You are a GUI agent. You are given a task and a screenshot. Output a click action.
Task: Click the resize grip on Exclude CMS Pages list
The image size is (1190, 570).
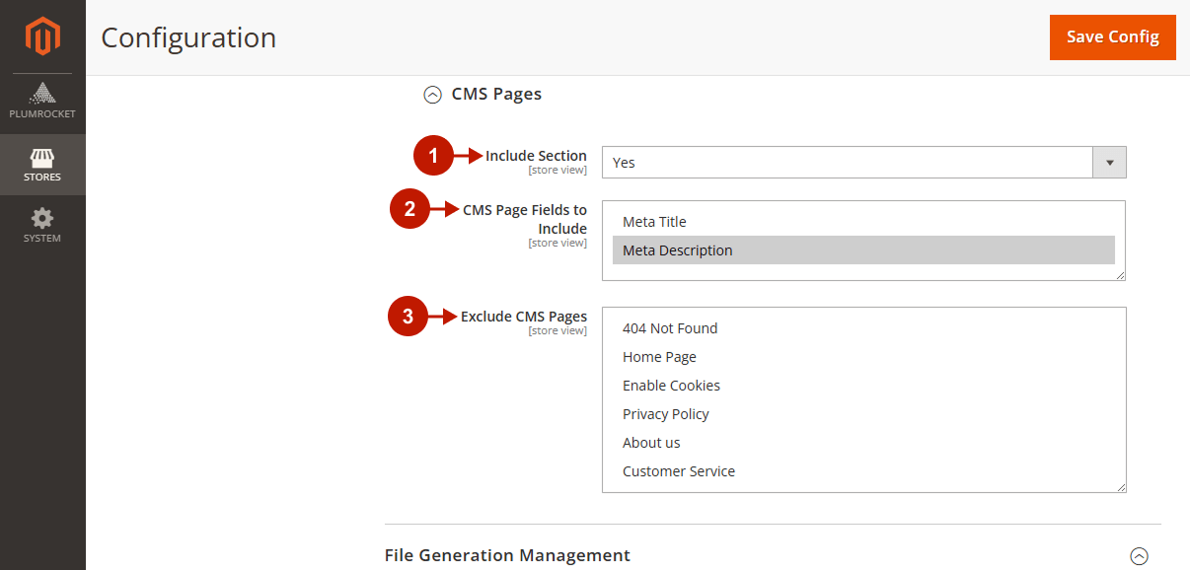click(1121, 486)
